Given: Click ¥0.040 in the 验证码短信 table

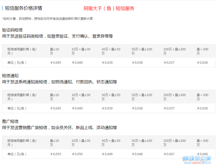Looking at the screenshot, I should tap(77, 63).
